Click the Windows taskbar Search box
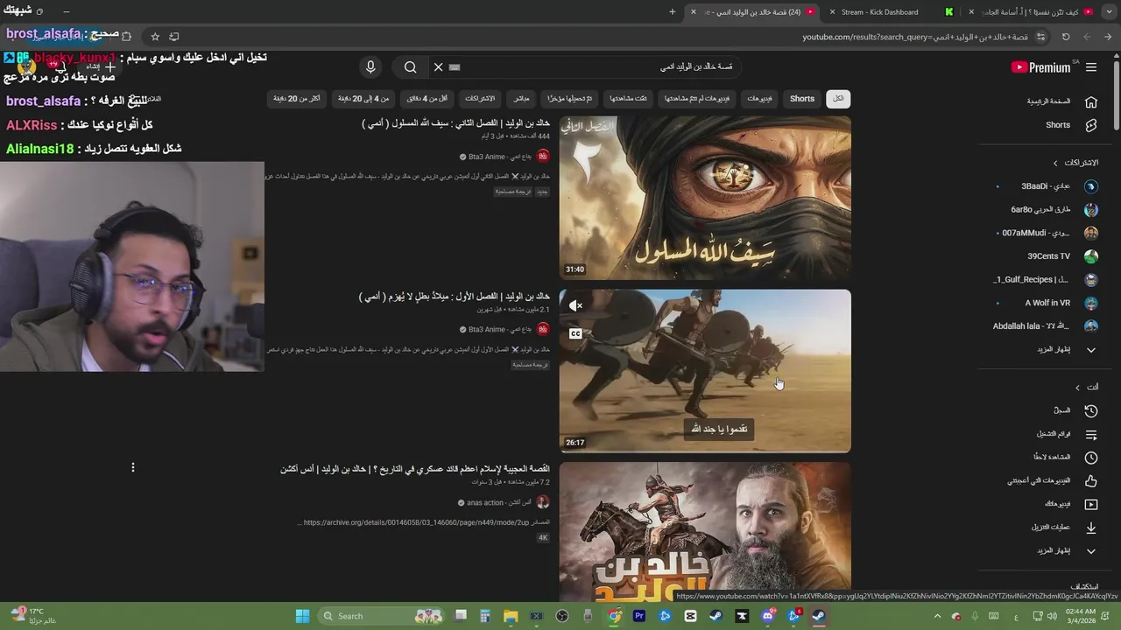The image size is (1121, 630). click(381, 616)
